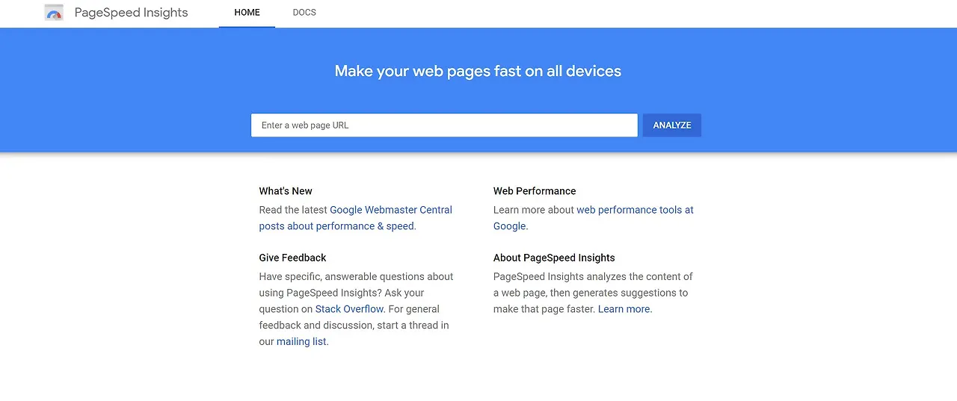Click the PageSpeed Insights speedometer logo
Screen dimensions: 957x401
pyautogui.click(x=54, y=13)
